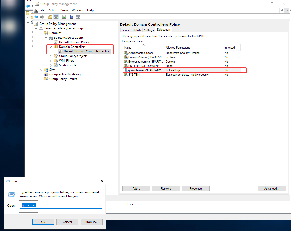Click the Properties button
The height and width of the screenshot is (231, 291).
tap(196, 189)
